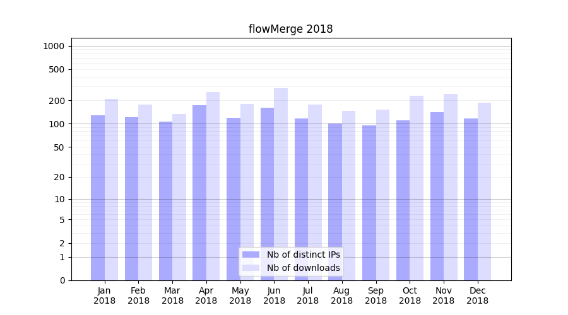Click the 'flowMerge 2018' chart title
The width and height of the screenshot is (568, 315).
(290, 29)
